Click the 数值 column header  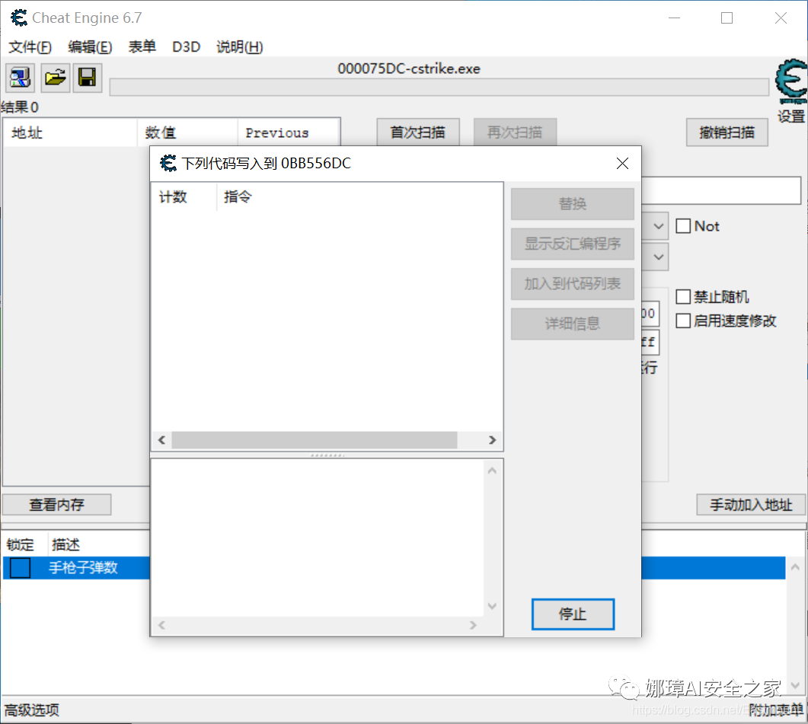(x=187, y=133)
